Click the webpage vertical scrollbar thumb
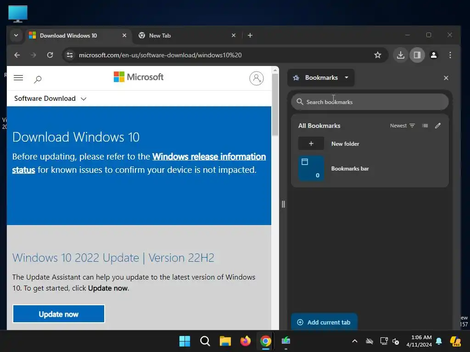This screenshot has width=470, height=352. click(x=275, y=105)
